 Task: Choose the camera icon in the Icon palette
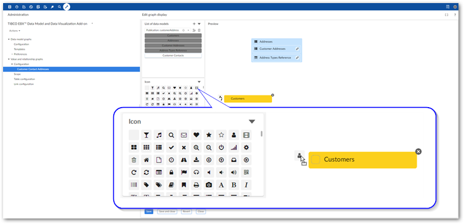209,185
